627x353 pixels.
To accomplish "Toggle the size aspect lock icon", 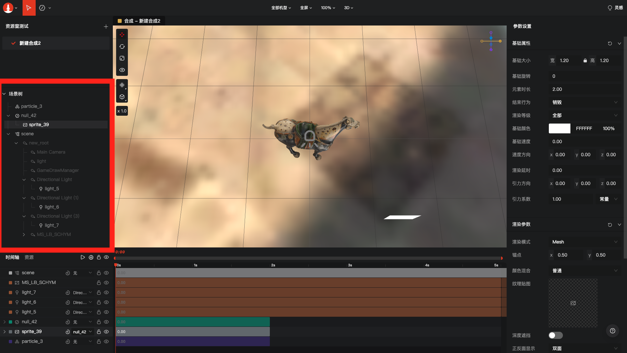I will 585,60.
